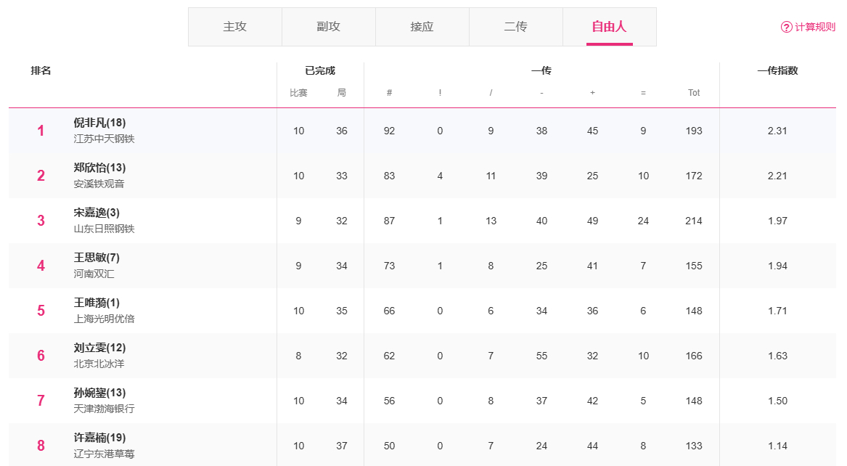This screenshot has height=466, width=847.
Task: Open player 郑欣怡(13) profile
Action: (99, 168)
